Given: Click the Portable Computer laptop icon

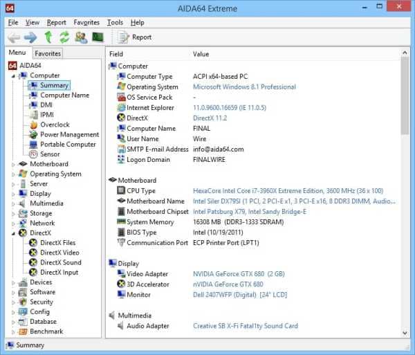Looking at the screenshot, I should (33, 144).
